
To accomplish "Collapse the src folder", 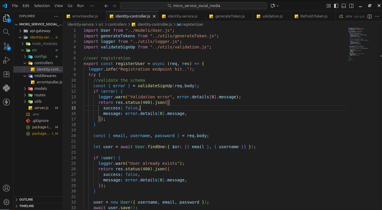I will click(x=34, y=50).
